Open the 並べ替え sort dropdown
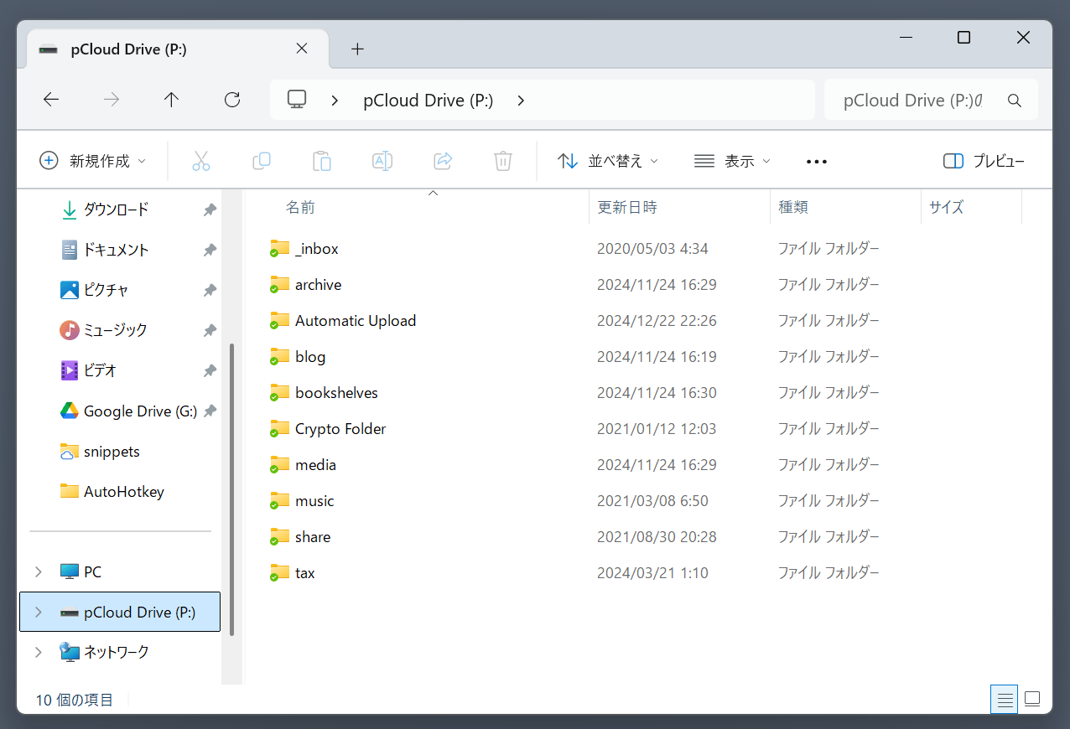Screen dimensions: 1070x729 point(608,161)
